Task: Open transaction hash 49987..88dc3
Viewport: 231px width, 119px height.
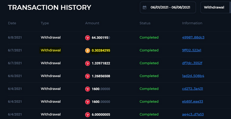Action: 193,37
